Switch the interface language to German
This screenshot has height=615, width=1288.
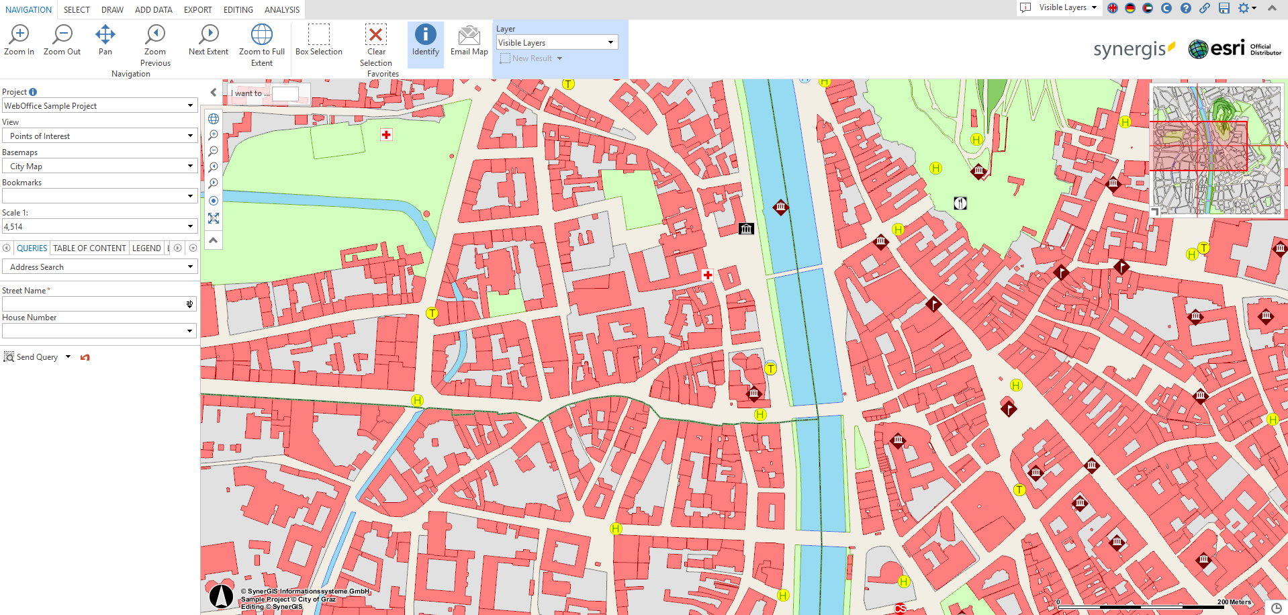click(x=1131, y=9)
